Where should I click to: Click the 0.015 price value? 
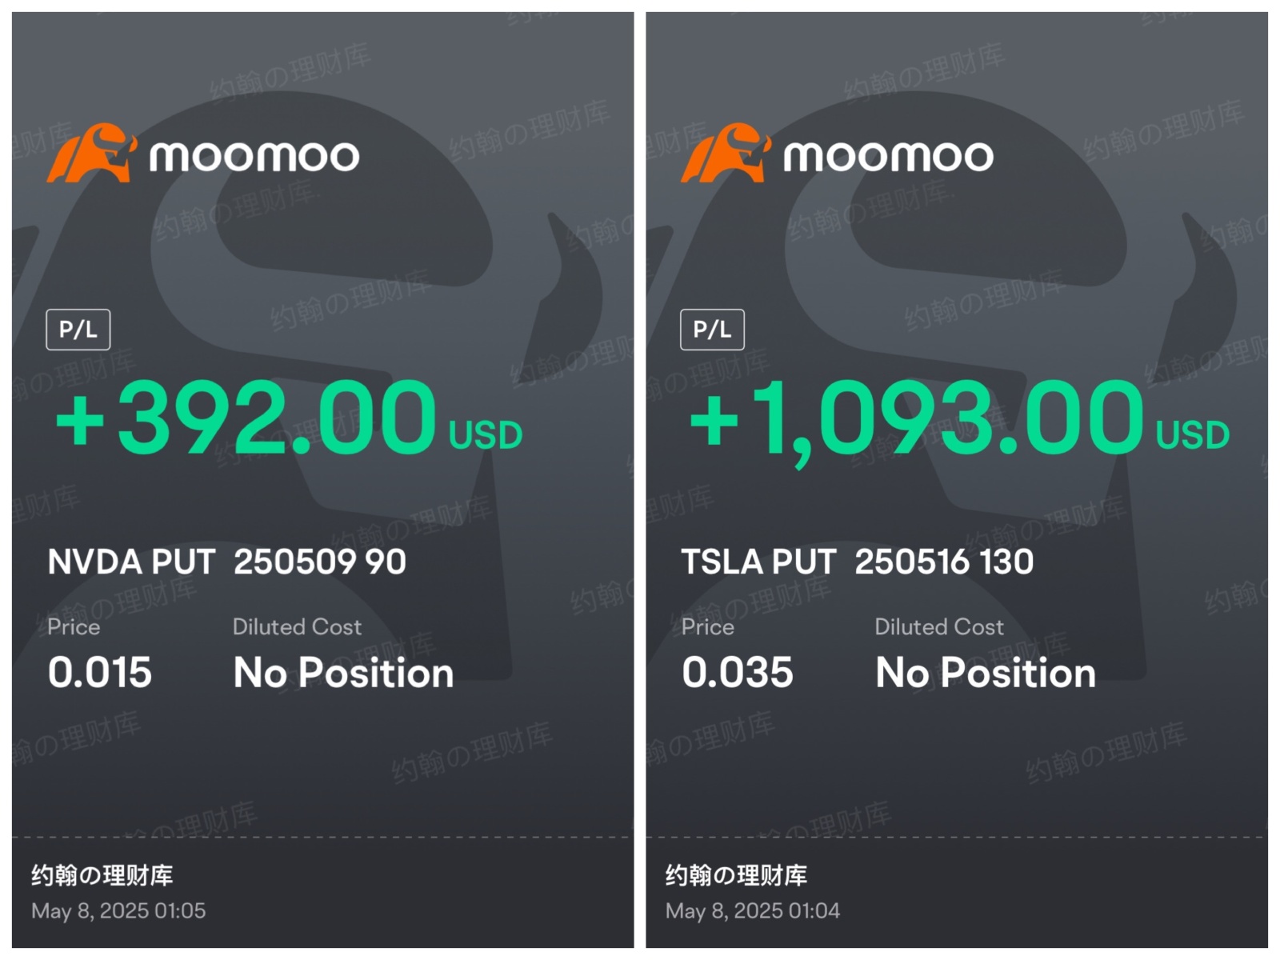tap(99, 672)
